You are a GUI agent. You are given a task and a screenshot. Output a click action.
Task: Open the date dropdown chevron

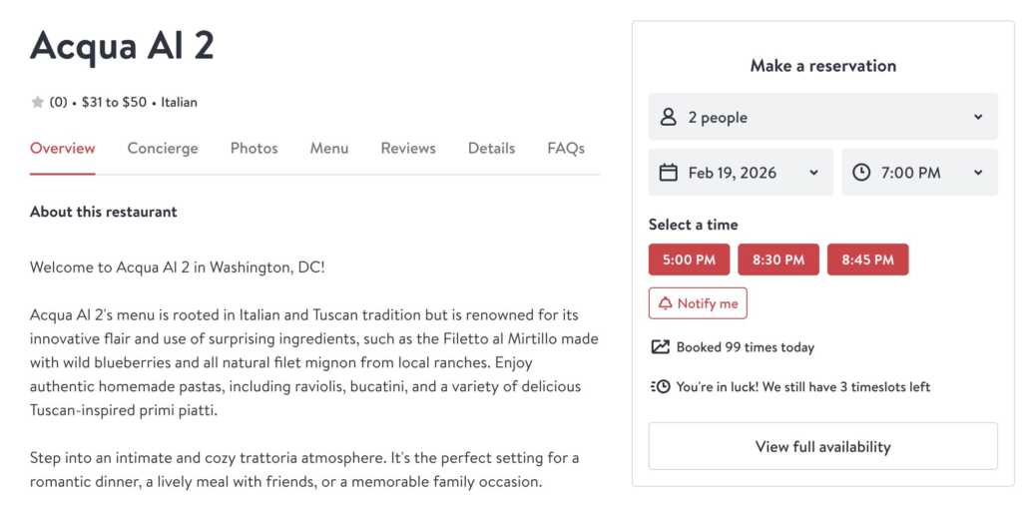coord(813,173)
